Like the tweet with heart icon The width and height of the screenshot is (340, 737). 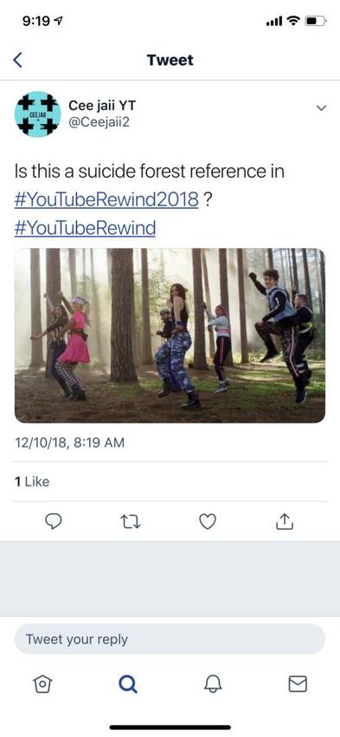[208, 521]
